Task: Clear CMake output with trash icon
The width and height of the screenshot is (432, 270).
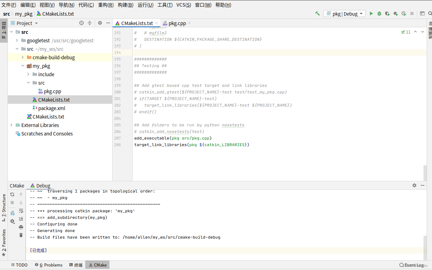Action: click(x=21, y=235)
